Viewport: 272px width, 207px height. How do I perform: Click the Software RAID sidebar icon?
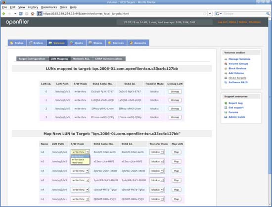click(x=226, y=82)
